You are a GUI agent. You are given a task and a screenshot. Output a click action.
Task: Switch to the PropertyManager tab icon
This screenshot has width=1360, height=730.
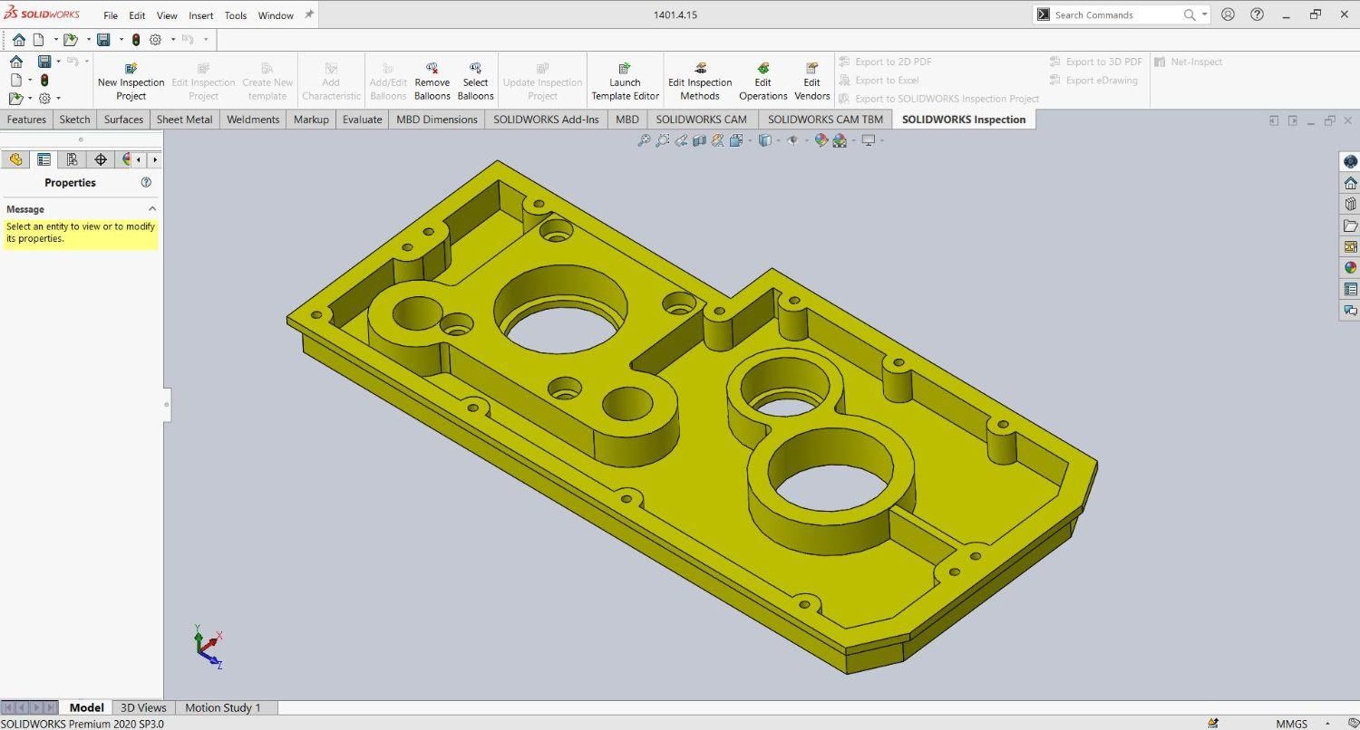pyautogui.click(x=44, y=159)
